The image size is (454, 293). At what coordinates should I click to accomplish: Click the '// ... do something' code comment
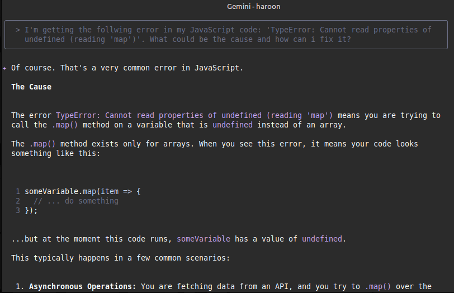coord(76,201)
